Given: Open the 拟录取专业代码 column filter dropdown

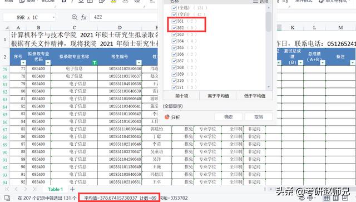Looking at the screenshot, I should 48,63.
